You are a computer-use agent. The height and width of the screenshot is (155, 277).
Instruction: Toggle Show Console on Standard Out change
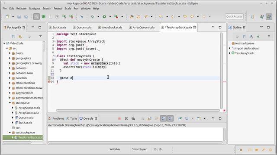(x=164, y=118)
